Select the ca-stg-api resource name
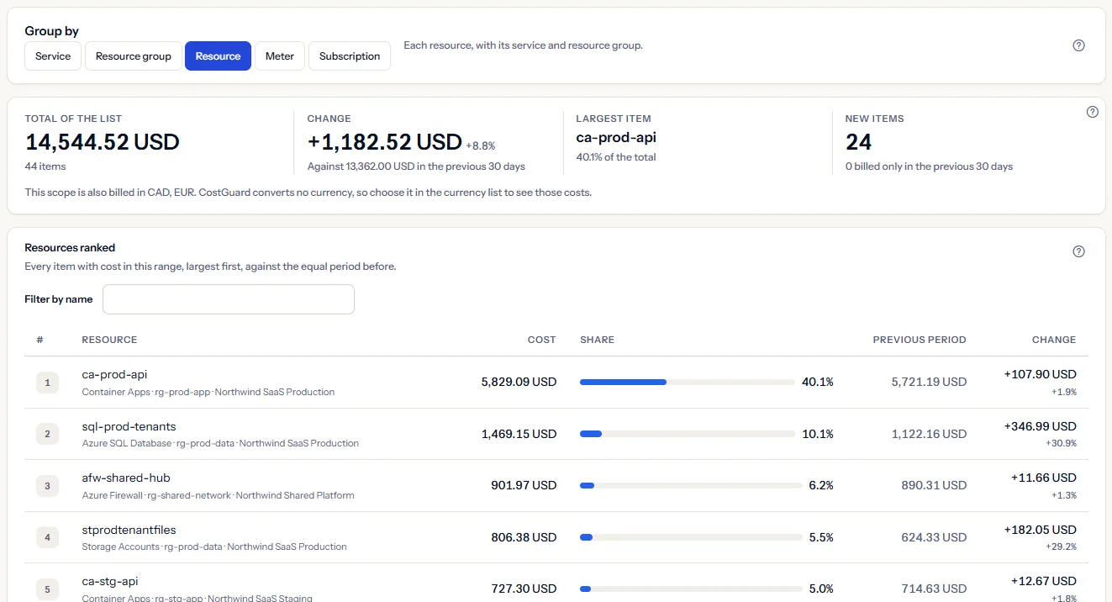 click(x=110, y=581)
